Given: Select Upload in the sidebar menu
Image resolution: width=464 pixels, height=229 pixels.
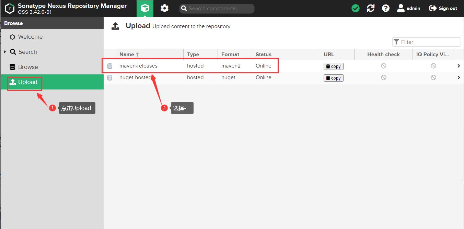Looking at the screenshot, I should coord(27,82).
